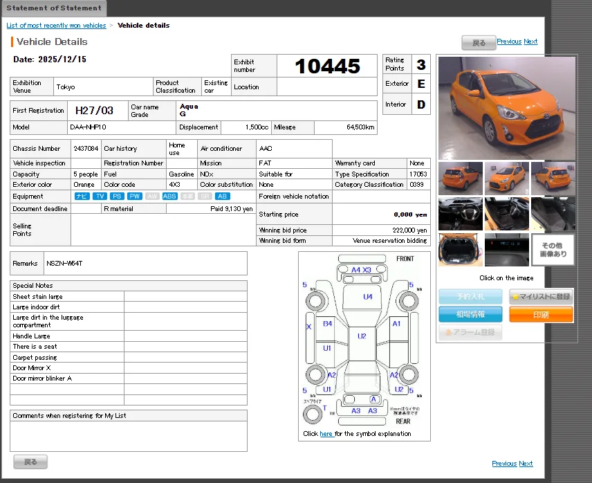
Task: Click 'Venue reservation bidding' text
Action: [x=389, y=241]
